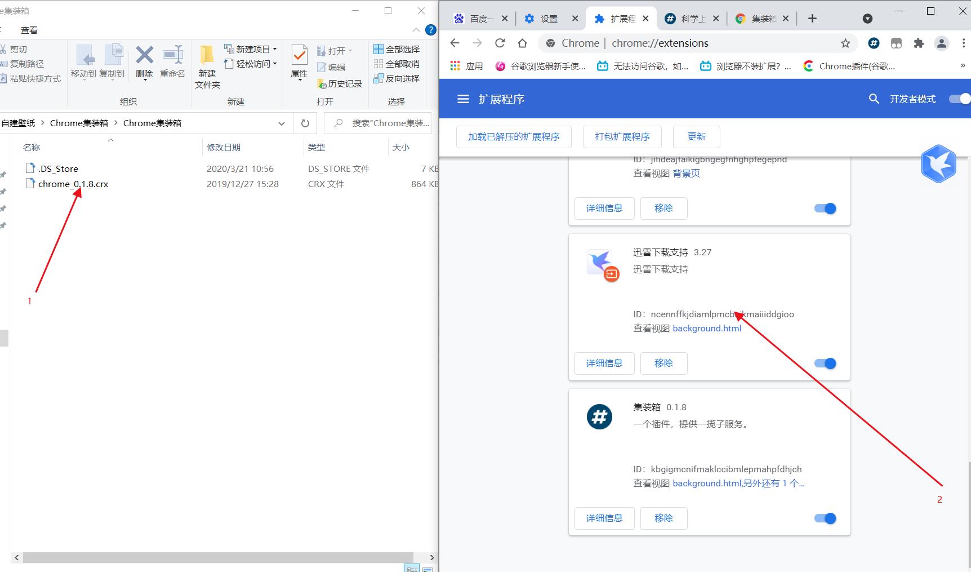
Task: Collapse the Explorer ribbon chevron
Action: click(x=416, y=30)
